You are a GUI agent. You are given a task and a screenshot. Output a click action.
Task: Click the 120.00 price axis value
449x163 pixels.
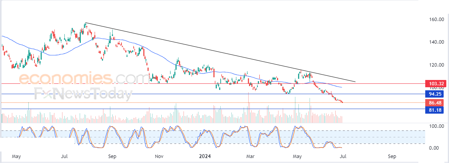[436, 65]
